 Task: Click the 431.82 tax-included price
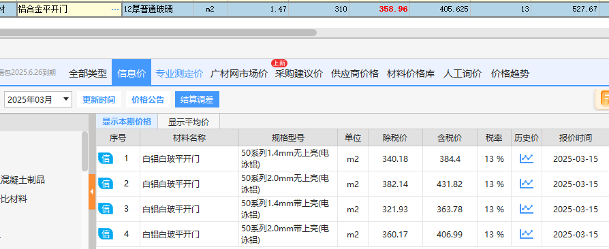450,184
